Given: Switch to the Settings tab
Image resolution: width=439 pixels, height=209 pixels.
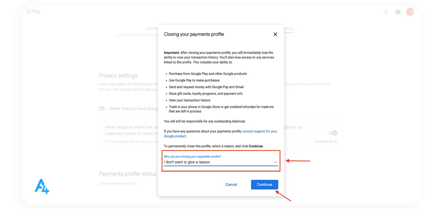Looking at the screenshot, I should 289,29.
